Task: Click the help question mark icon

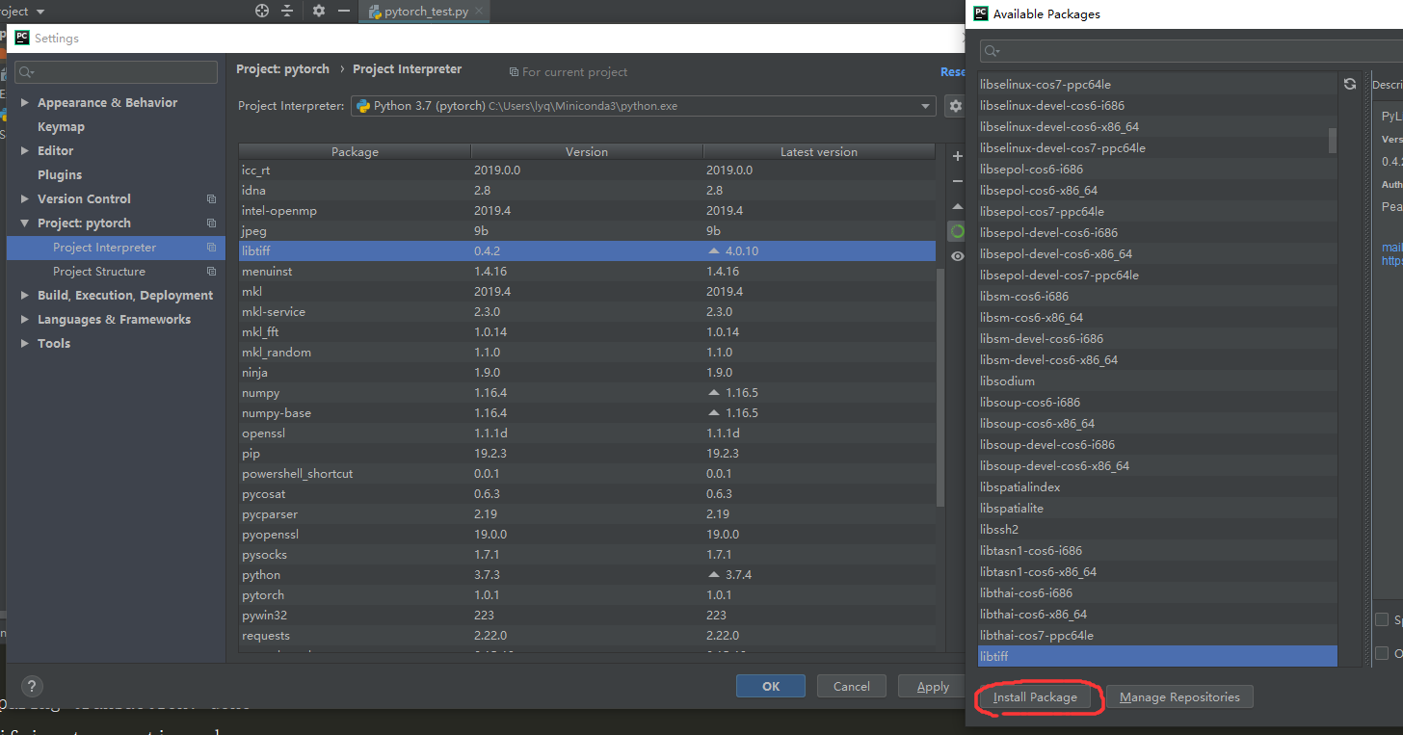Action: [x=32, y=686]
